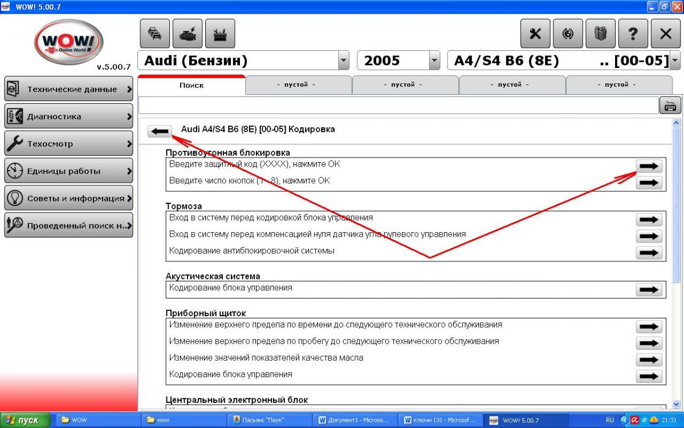
Task: Switch to 'ключи 131 - Microsof...' taskbar item
Action: coord(441,420)
